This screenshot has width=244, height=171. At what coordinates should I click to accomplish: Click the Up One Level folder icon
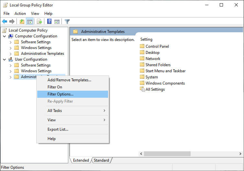click(22, 21)
